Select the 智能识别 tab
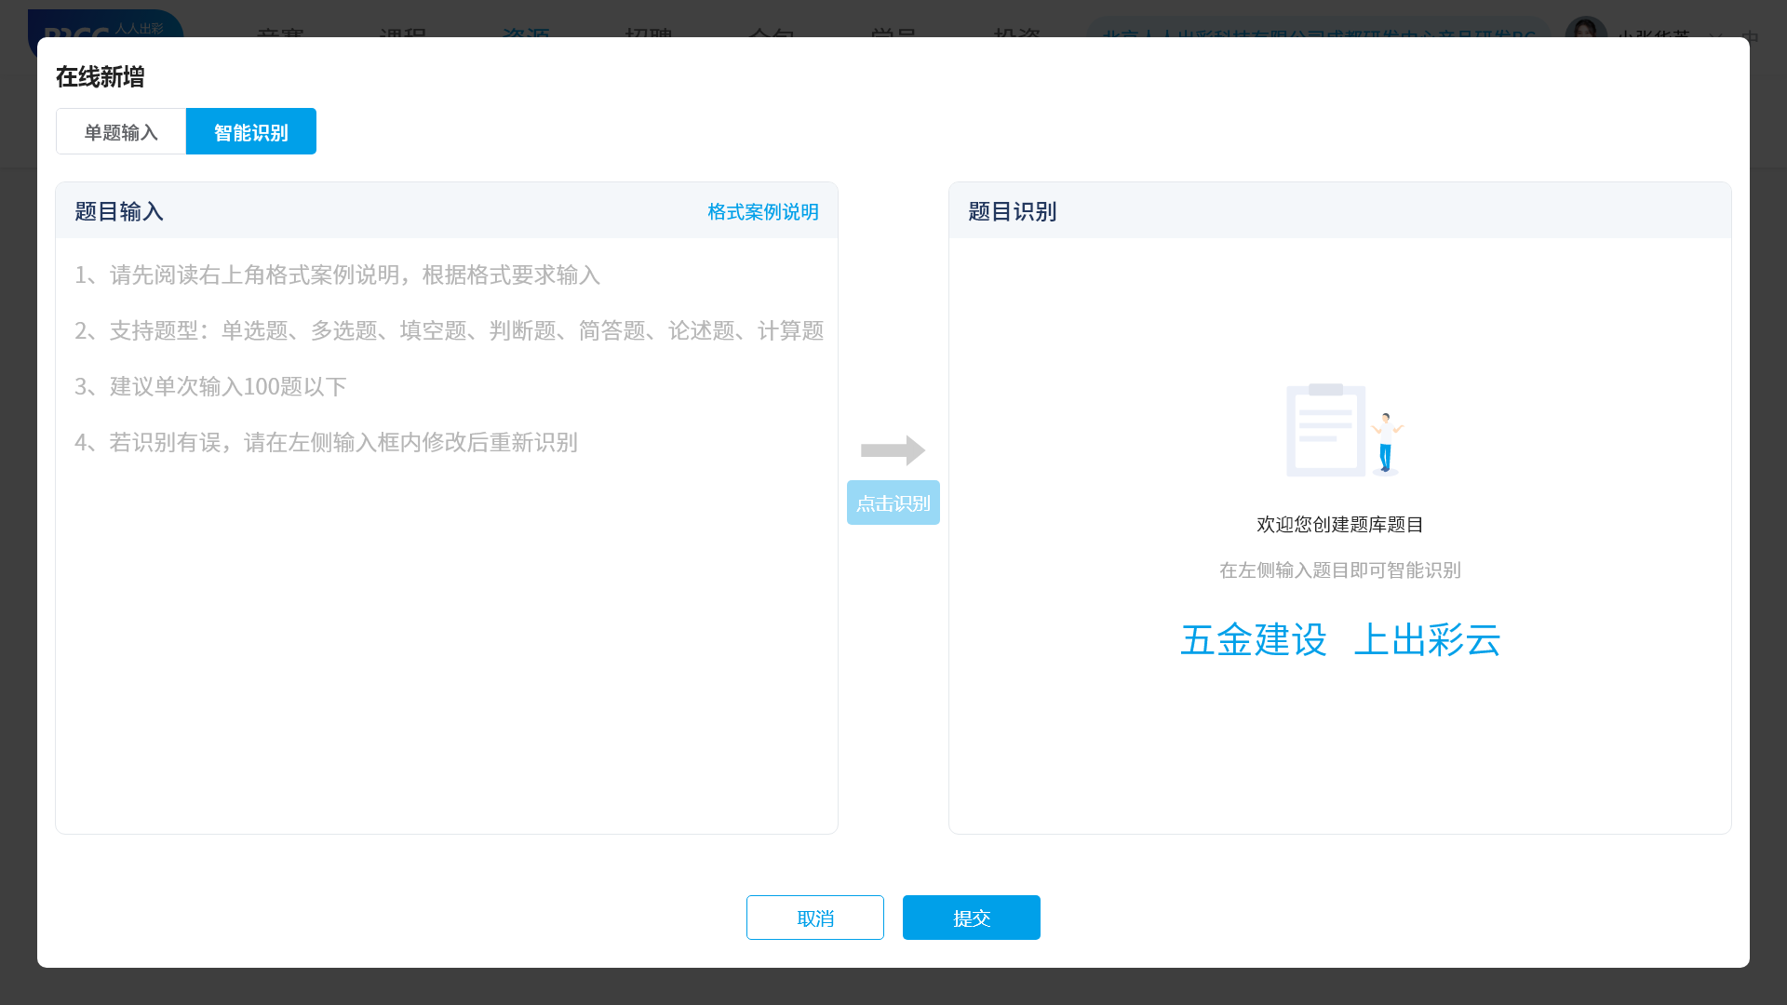Image resolution: width=1787 pixels, height=1005 pixels. 251,132
